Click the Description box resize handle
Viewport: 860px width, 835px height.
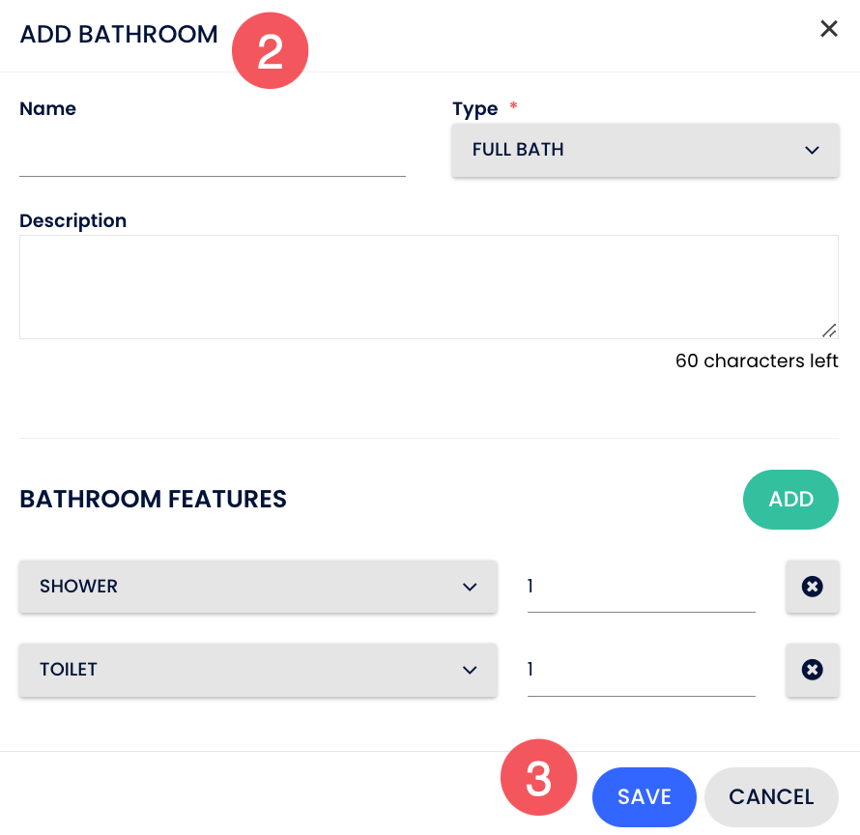tap(829, 330)
